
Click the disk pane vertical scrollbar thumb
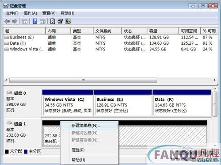tap(215, 104)
